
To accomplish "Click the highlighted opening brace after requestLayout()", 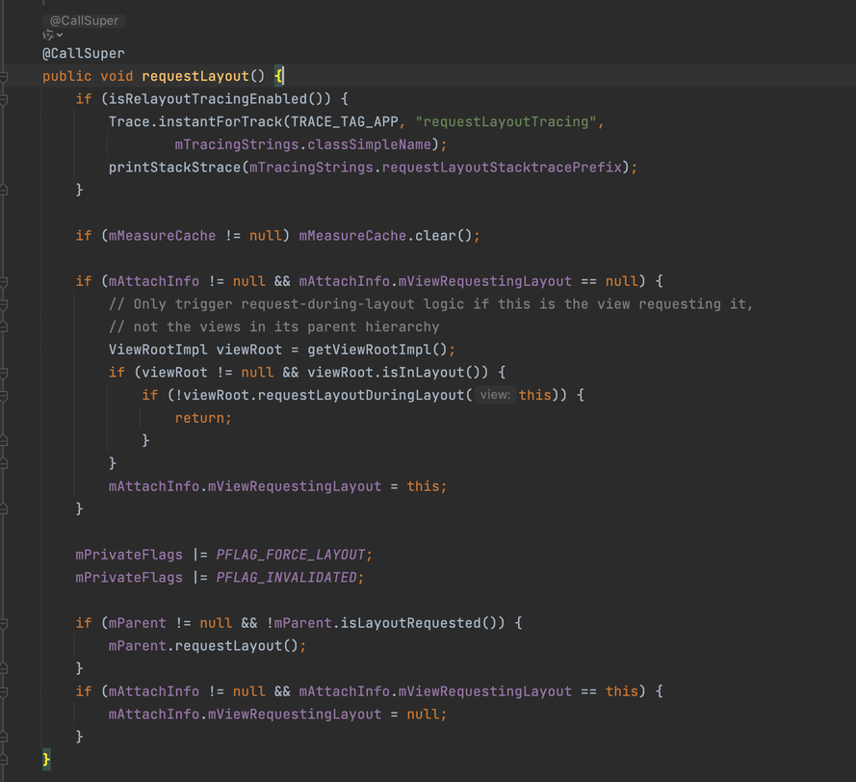I will [278, 76].
